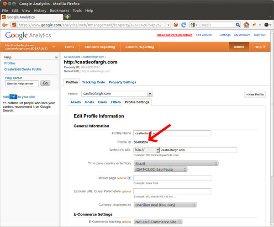Open the Brazilian Real currency dropdown

point(165,205)
